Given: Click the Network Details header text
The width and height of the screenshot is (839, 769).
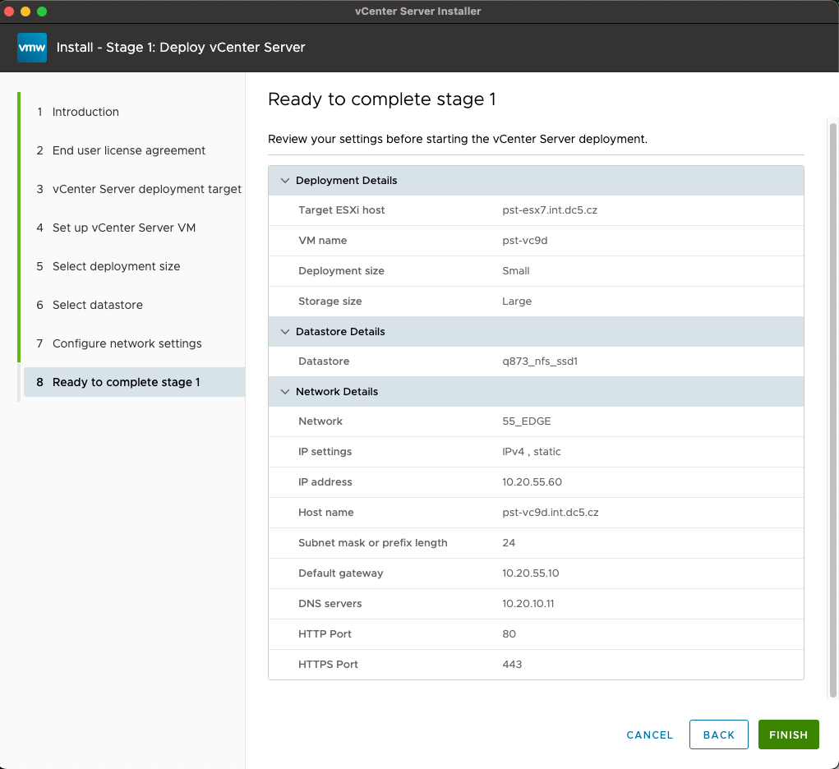Looking at the screenshot, I should pyautogui.click(x=337, y=392).
